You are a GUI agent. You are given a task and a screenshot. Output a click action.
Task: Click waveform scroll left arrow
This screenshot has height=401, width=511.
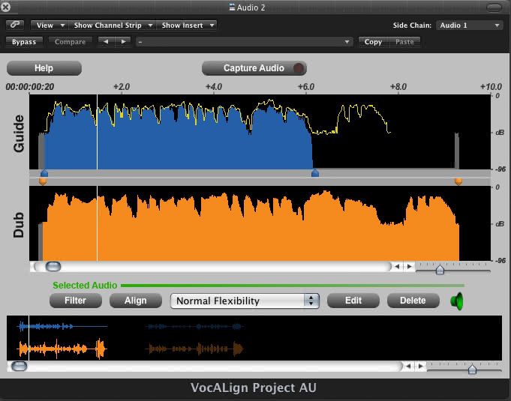point(397,267)
